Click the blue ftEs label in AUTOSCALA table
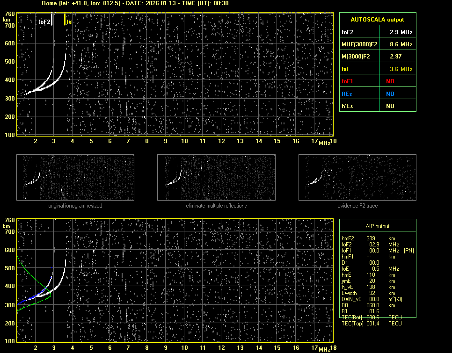Image resolution: width=452 pixels, height=353 pixels. click(x=347, y=94)
